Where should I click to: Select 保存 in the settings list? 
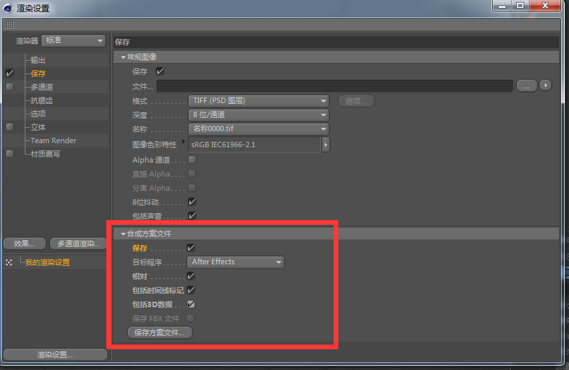(x=38, y=74)
